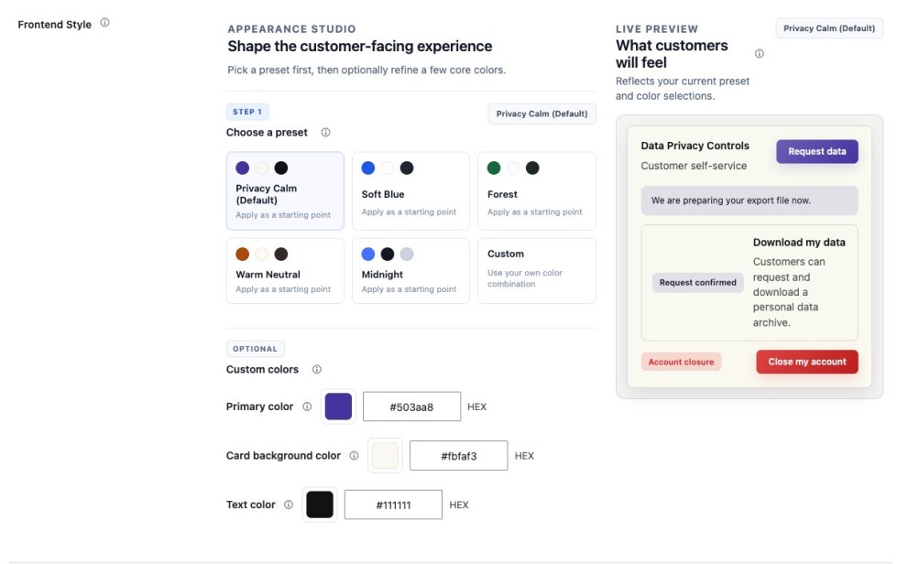Click the Account closure badge in preview
Viewport: 897px width, 564px height.
tap(681, 363)
